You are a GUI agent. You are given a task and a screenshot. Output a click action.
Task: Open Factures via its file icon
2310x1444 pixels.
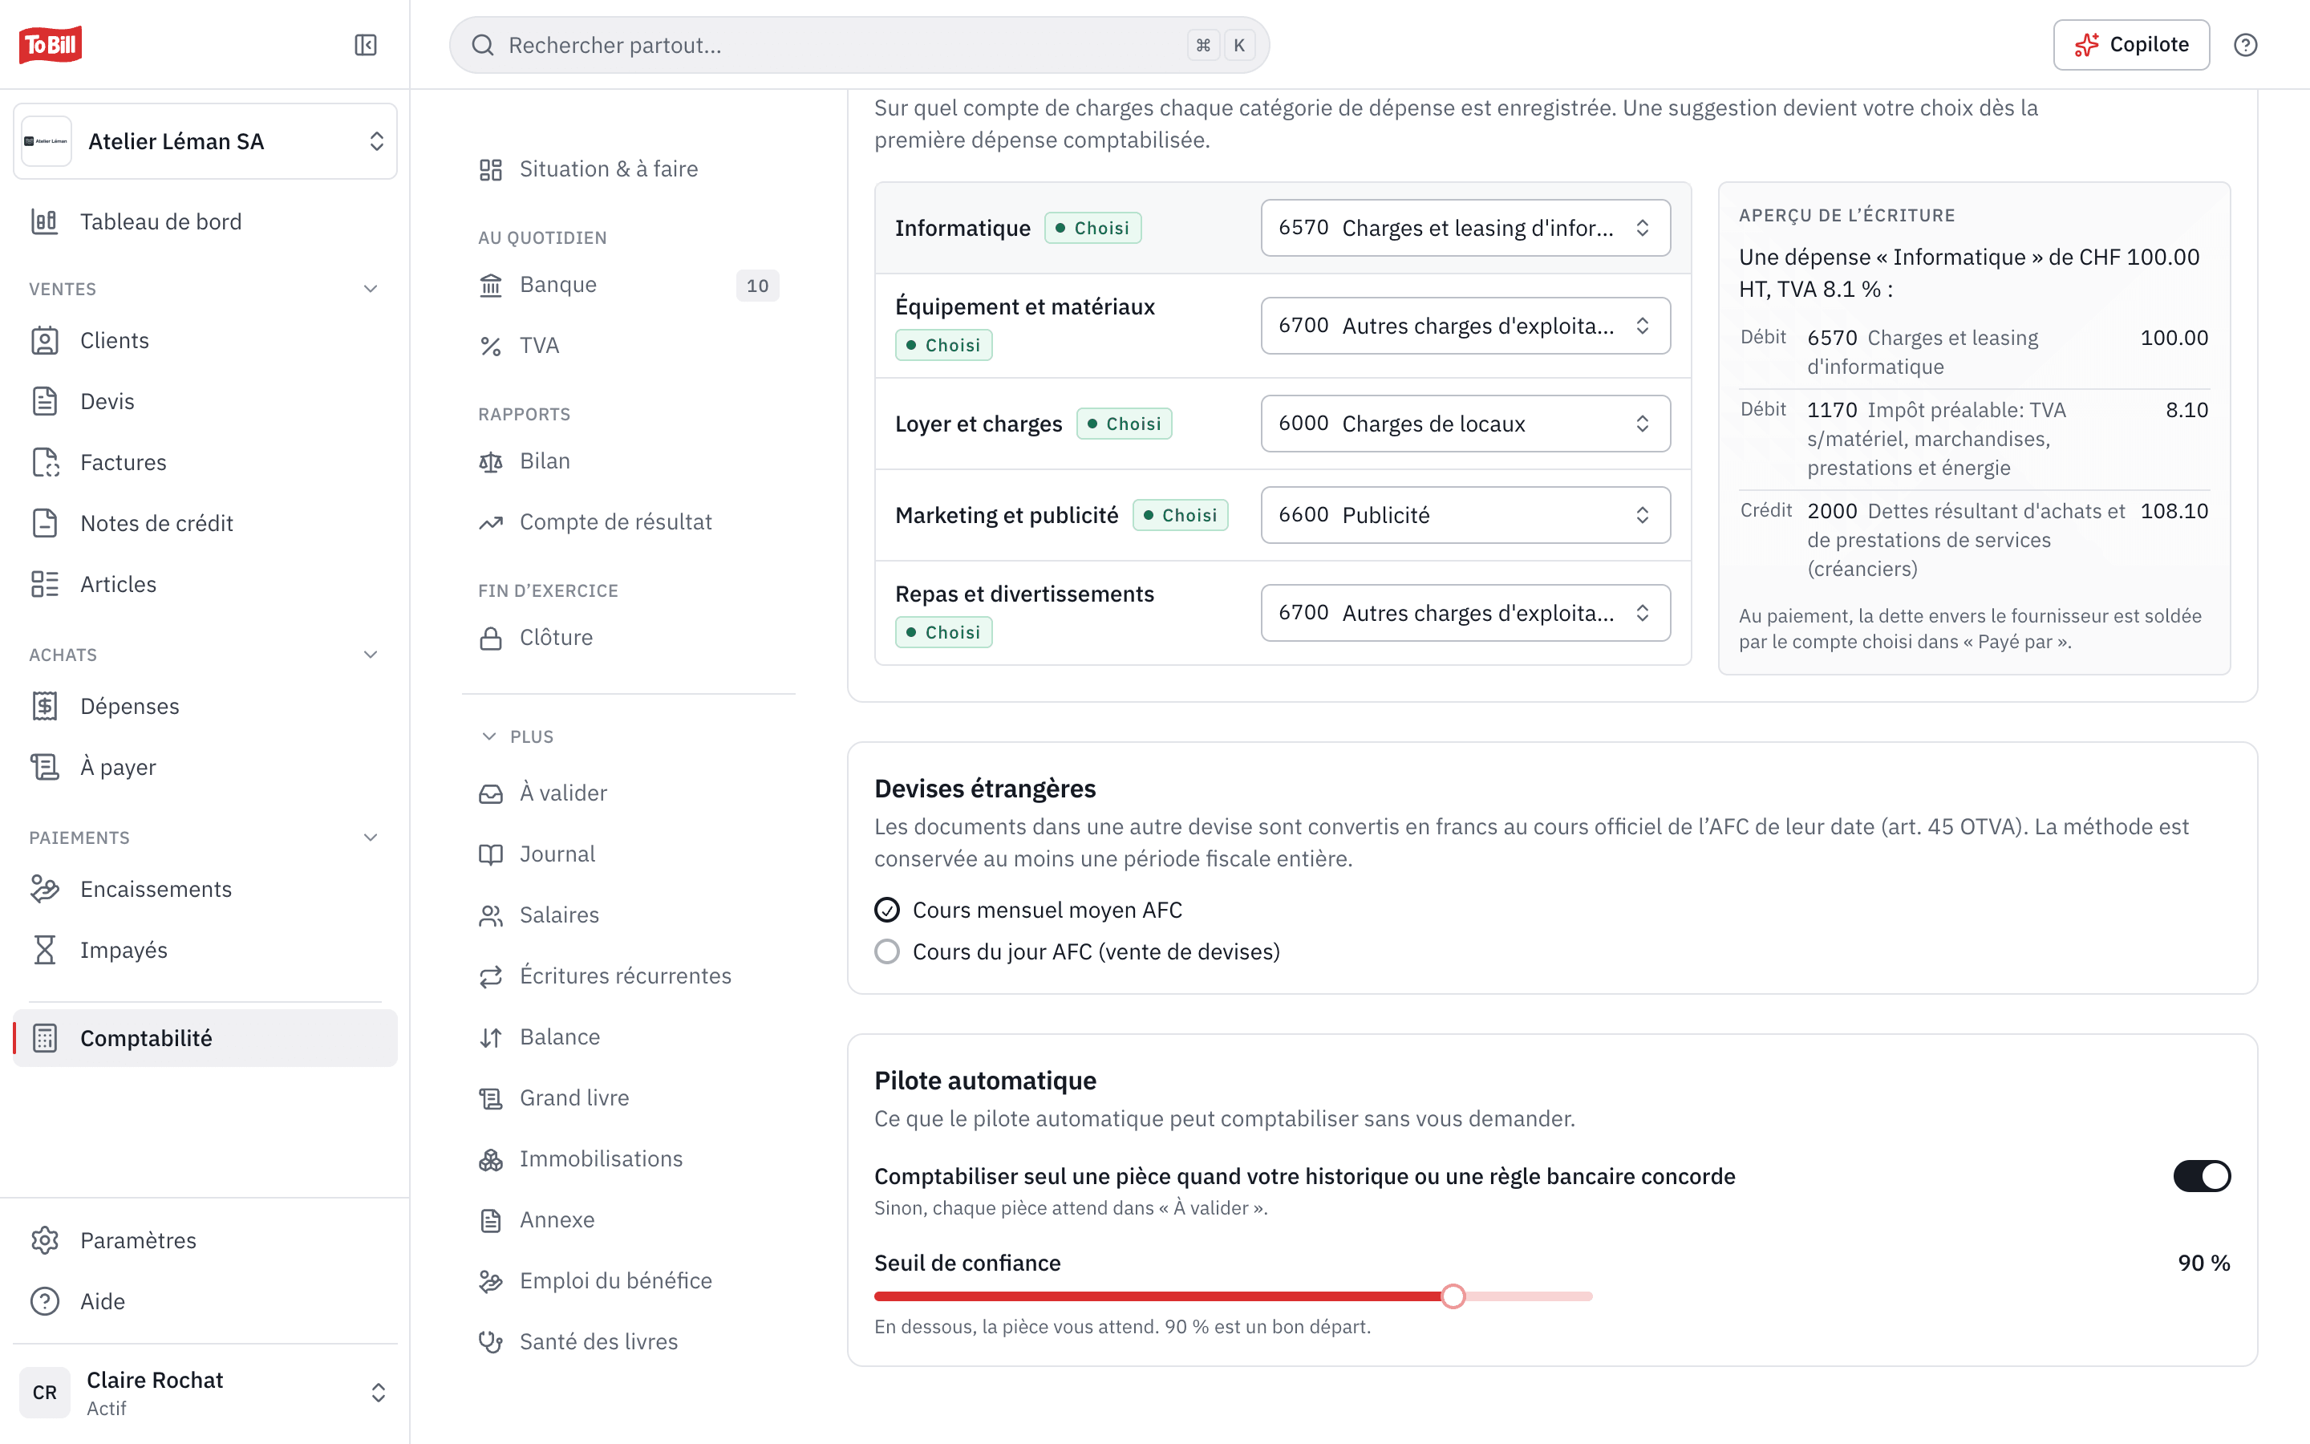click(45, 462)
